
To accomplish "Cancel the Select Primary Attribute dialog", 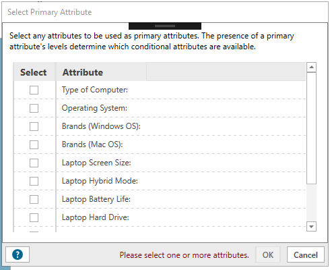I will (x=306, y=254).
